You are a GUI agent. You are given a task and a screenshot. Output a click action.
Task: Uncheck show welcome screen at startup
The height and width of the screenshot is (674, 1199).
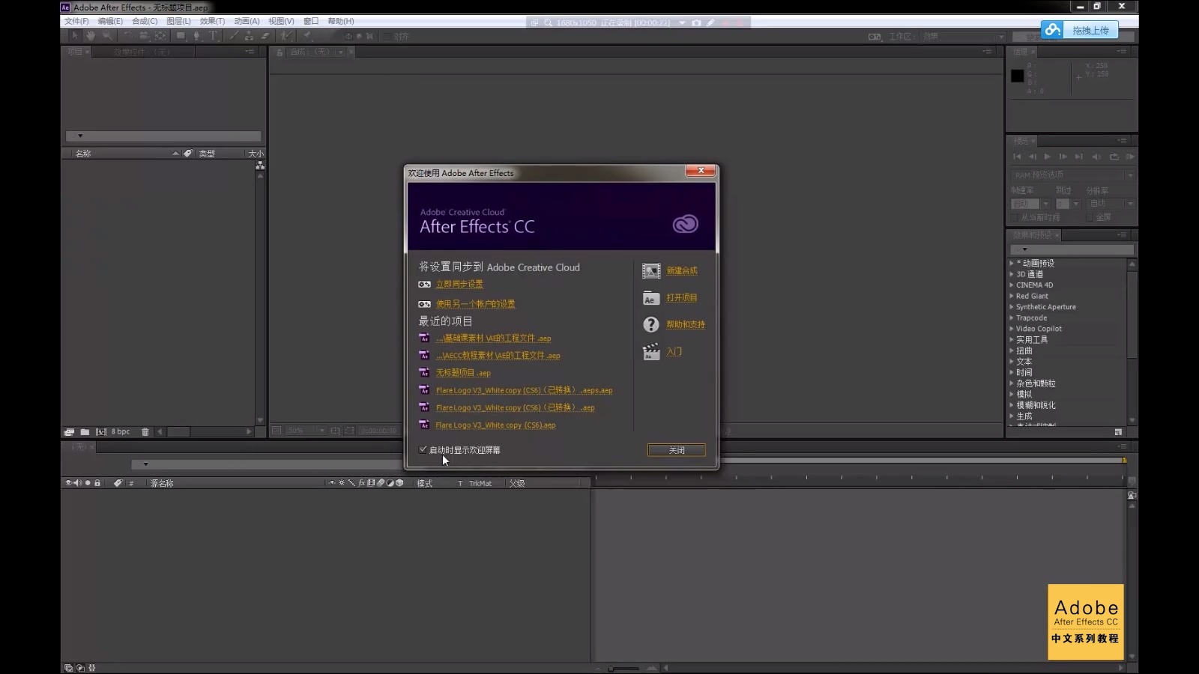pyautogui.click(x=423, y=449)
